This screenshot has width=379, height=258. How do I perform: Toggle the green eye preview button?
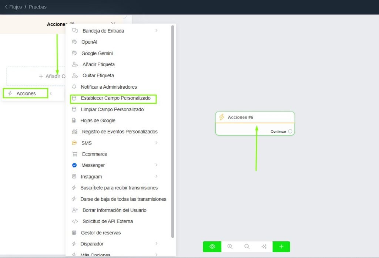(x=212, y=247)
